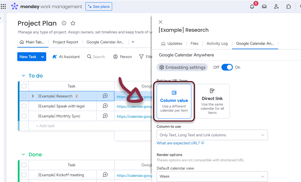Viewport: 301px width, 182px height.
Task: Switch to the Activity Log tab
Action: [217, 44]
